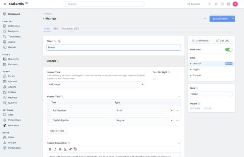The height and width of the screenshot is (157, 244).
Task: Click translate icon next to Title label
Action: click(x=59, y=41)
